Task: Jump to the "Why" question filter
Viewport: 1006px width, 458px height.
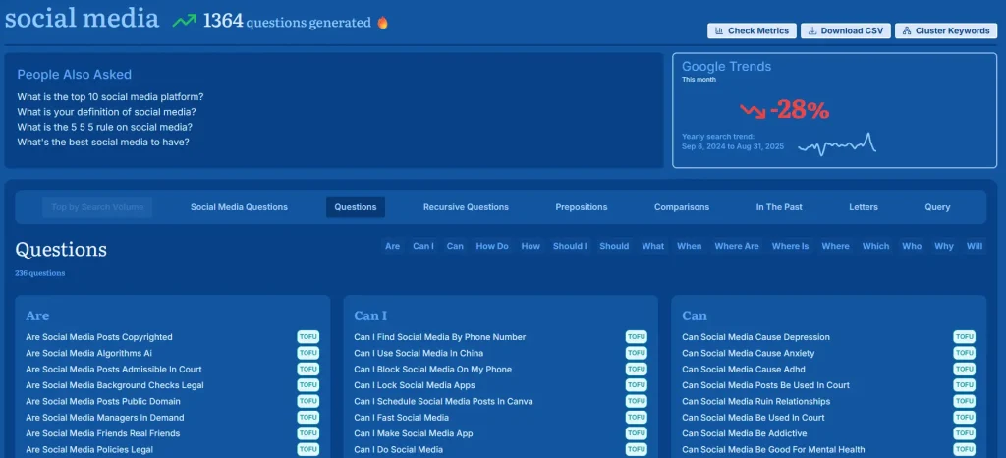Action: [x=944, y=246]
